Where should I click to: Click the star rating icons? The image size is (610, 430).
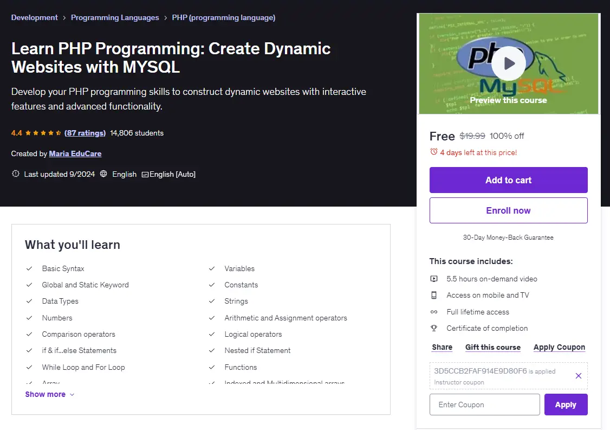coord(43,133)
